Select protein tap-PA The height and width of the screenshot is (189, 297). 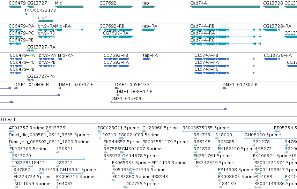[x=147, y=59]
